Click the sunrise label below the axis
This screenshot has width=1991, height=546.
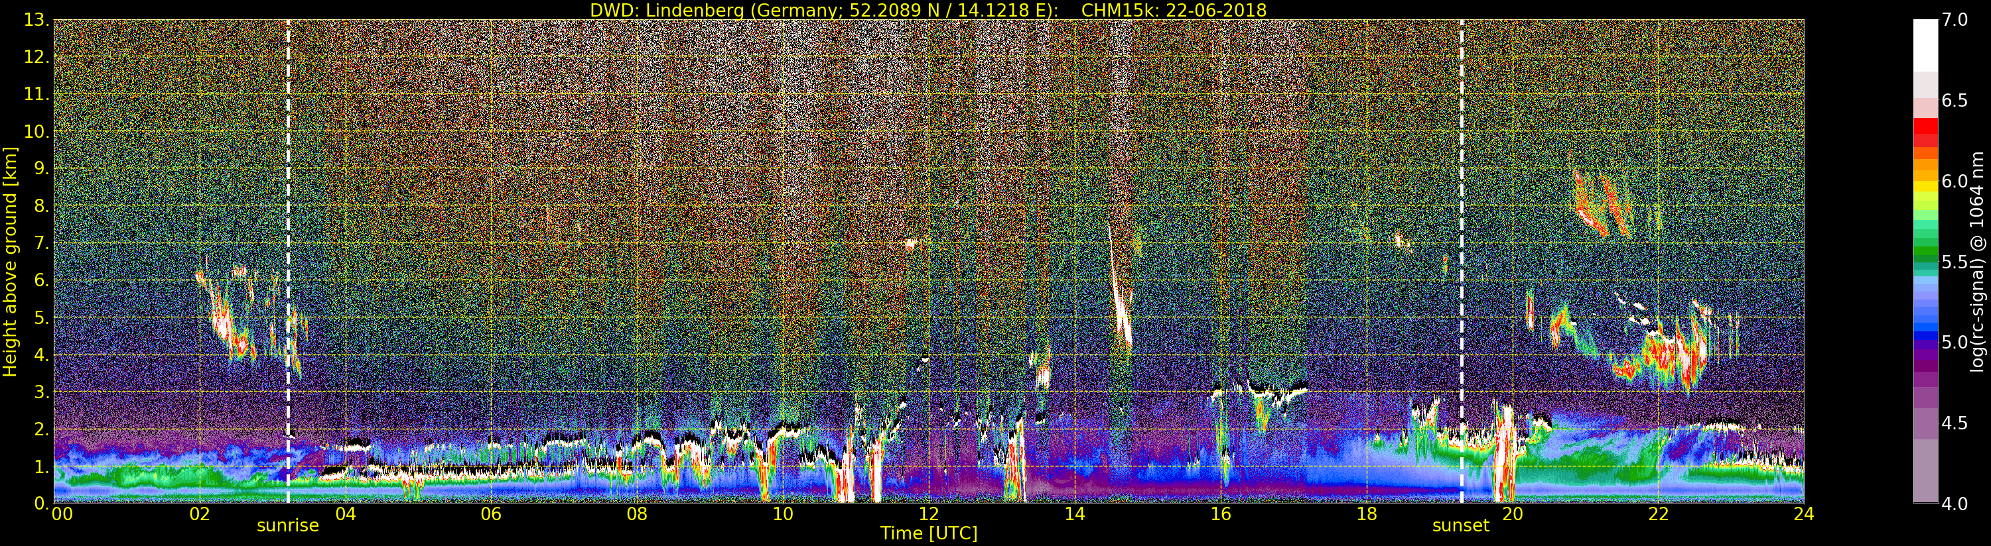coord(287,526)
